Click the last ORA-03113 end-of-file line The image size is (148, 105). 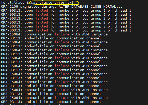tap(51, 102)
